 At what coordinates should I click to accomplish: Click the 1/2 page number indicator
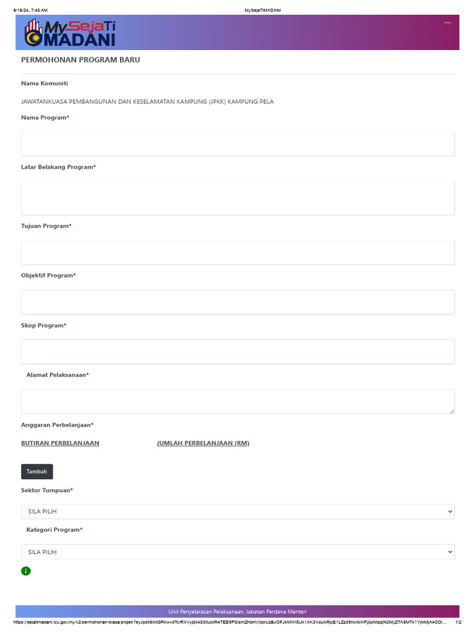coord(458,623)
